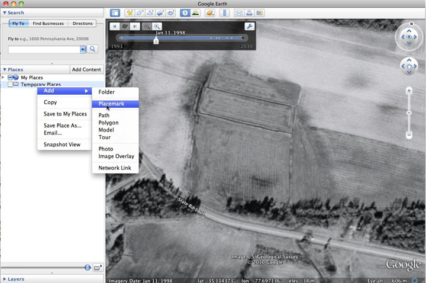426x283 pixels.
Task: Click the Add Placemark pushpin toolbar icon
Action: (x=130, y=12)
